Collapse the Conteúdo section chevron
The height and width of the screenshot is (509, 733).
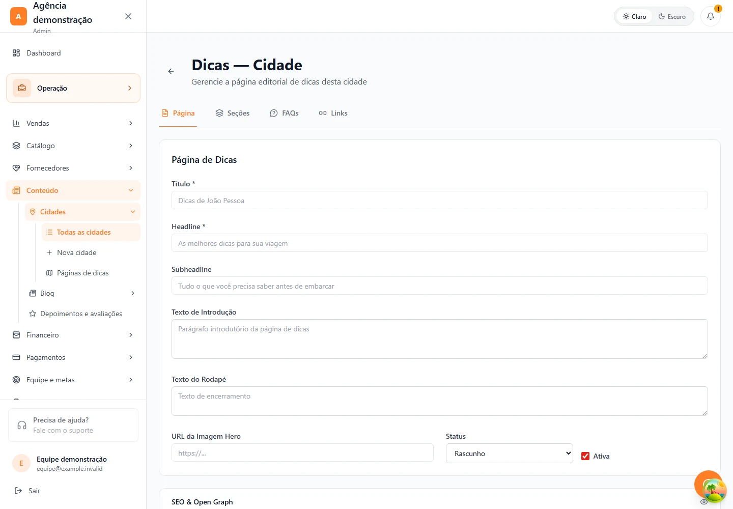pos(131,190)
